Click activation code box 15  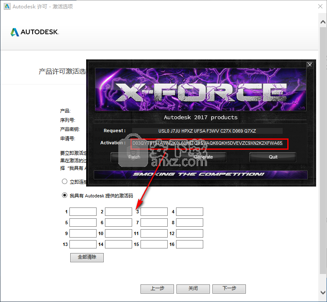click(x=154, y=244)
